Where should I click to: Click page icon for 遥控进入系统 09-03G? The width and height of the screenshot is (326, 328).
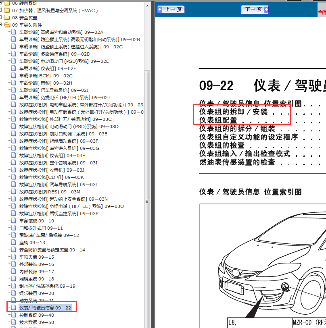click(14, 148)
